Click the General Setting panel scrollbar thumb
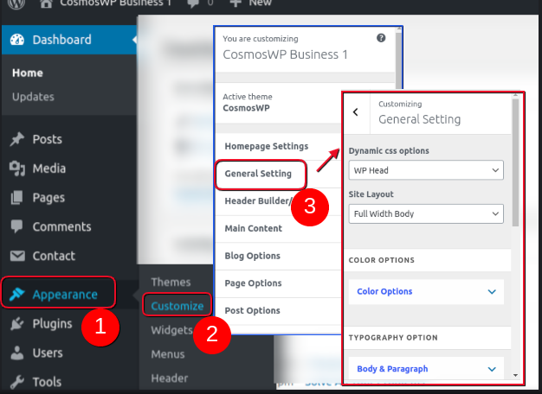 (515, 162)
